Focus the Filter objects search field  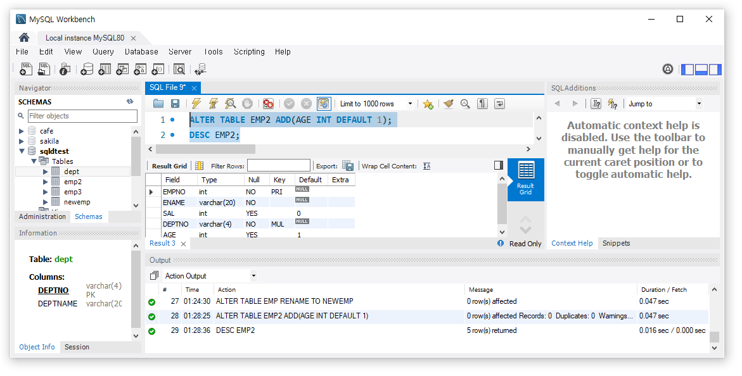(x=82, y=116)
